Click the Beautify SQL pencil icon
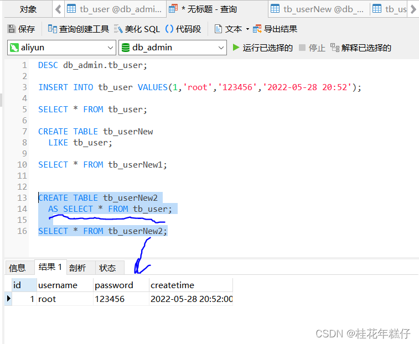The width and height of the screenshot is (419, 344). click(x=118, y=29)
